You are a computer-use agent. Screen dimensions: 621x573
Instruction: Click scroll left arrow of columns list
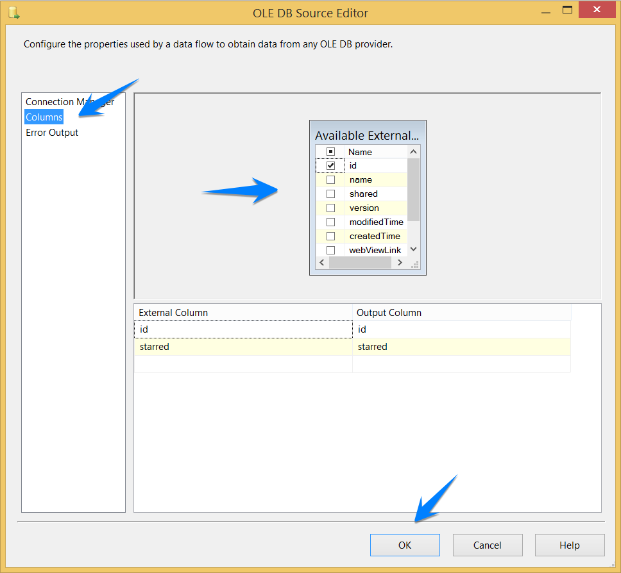click(x=322, y=262)
